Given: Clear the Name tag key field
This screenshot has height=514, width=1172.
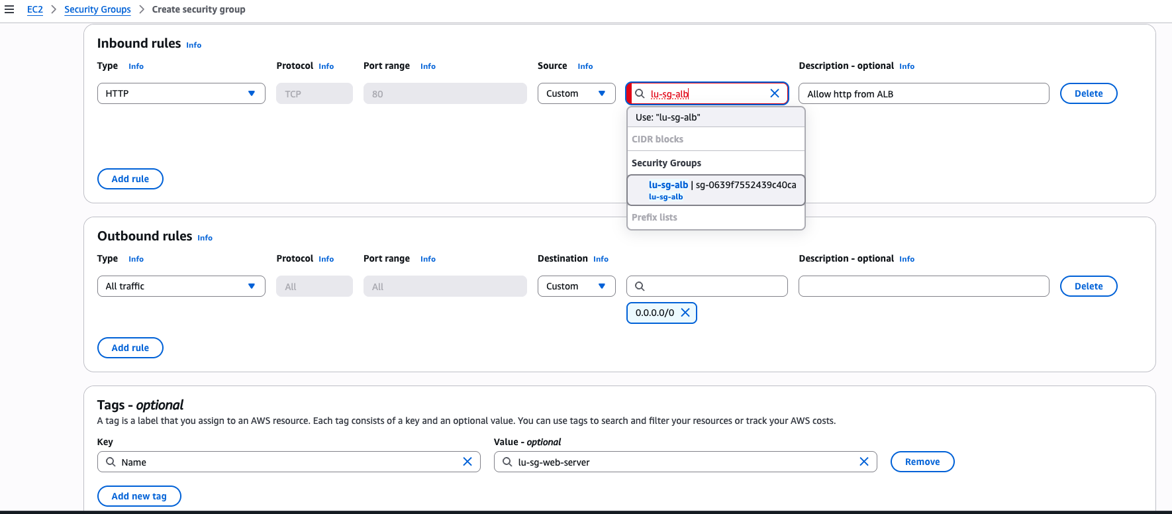Looking at the screenshot, I should pos(467,462).
